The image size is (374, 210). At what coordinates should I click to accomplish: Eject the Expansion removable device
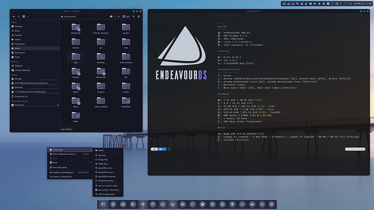point(57,105)
